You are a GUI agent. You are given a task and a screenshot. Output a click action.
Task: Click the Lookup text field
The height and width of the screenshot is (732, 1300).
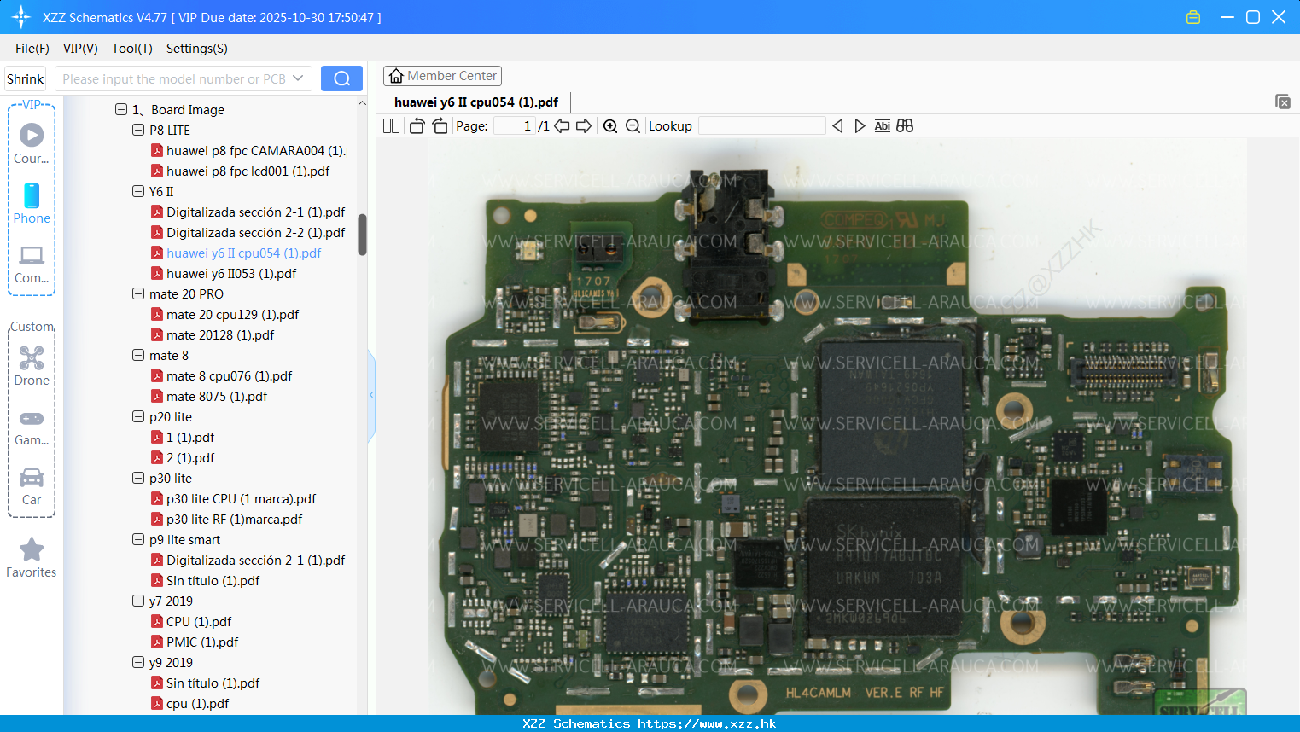tap(761, 126)
